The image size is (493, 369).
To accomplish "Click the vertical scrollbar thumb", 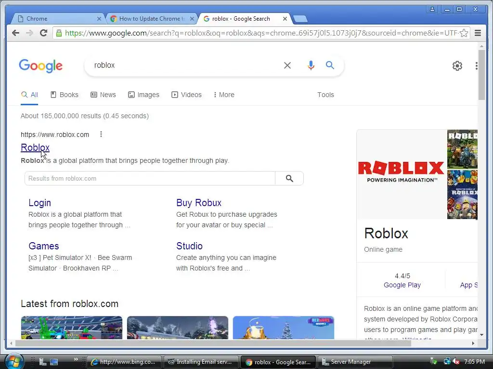I will tap(481, 74).
